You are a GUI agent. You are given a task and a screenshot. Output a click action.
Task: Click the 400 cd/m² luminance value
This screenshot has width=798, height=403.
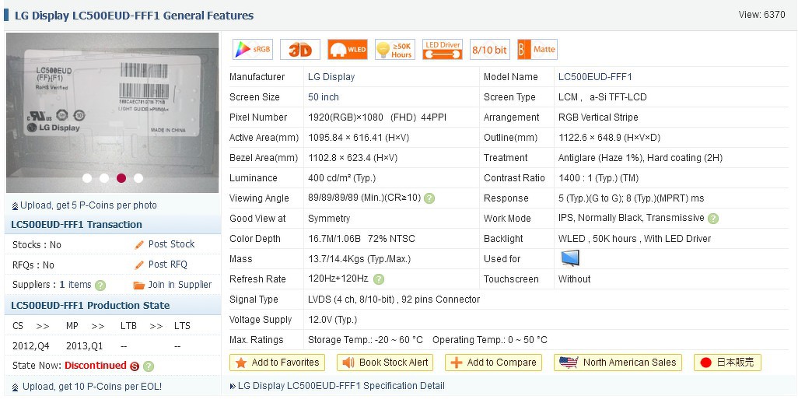coord(341,178)
